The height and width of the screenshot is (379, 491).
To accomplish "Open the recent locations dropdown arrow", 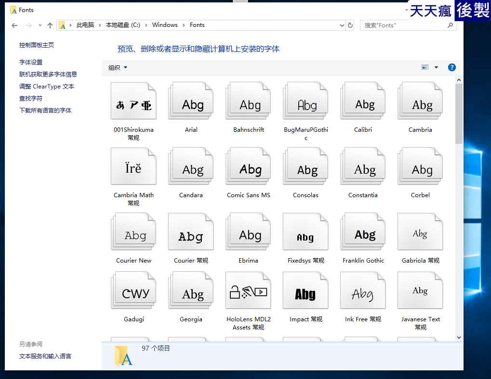I will pos(40,25).
